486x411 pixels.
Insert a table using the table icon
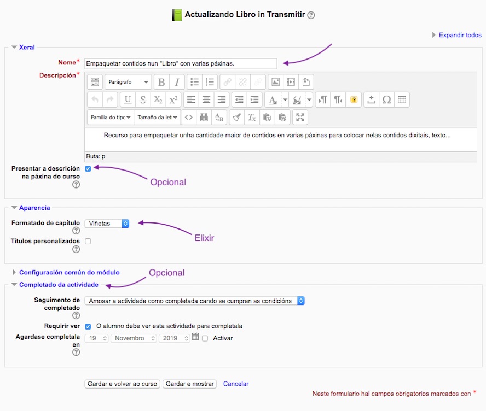pos(402,99)
